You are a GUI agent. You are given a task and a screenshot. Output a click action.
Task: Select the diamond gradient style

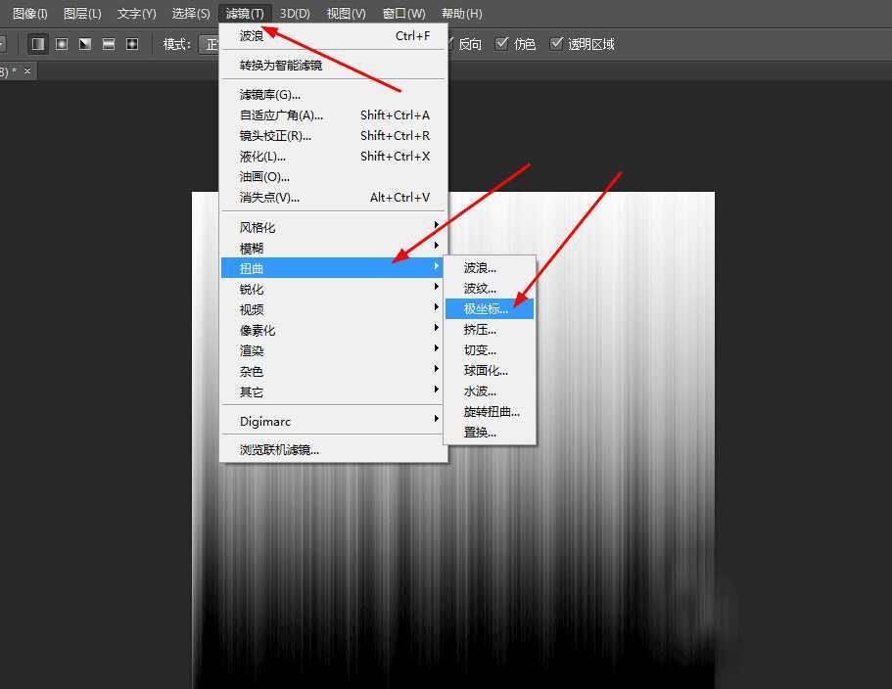[131, 43]
